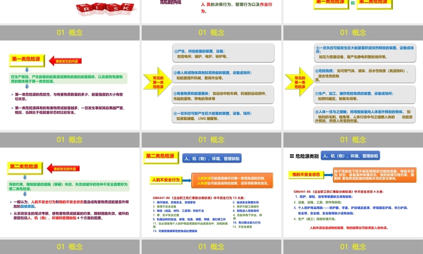Click the red arrow 事故发生的内因

click(x=65, y=60)
